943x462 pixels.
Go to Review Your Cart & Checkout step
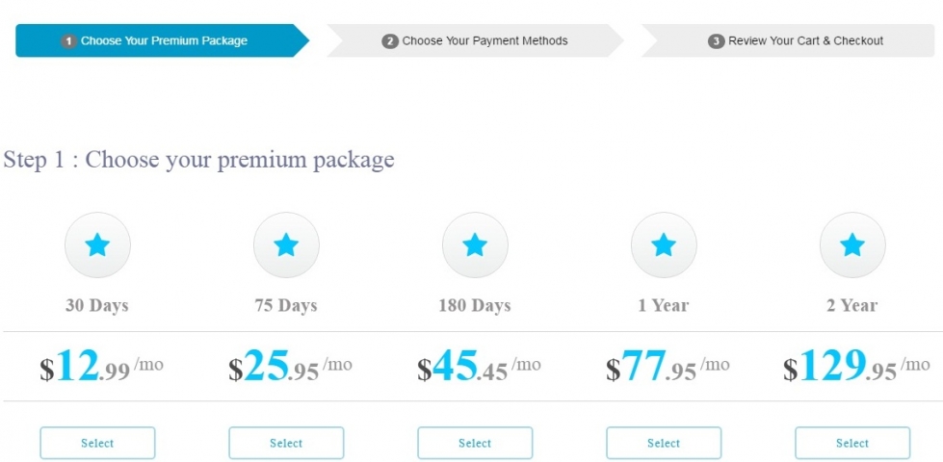click(x=788, y=40)
